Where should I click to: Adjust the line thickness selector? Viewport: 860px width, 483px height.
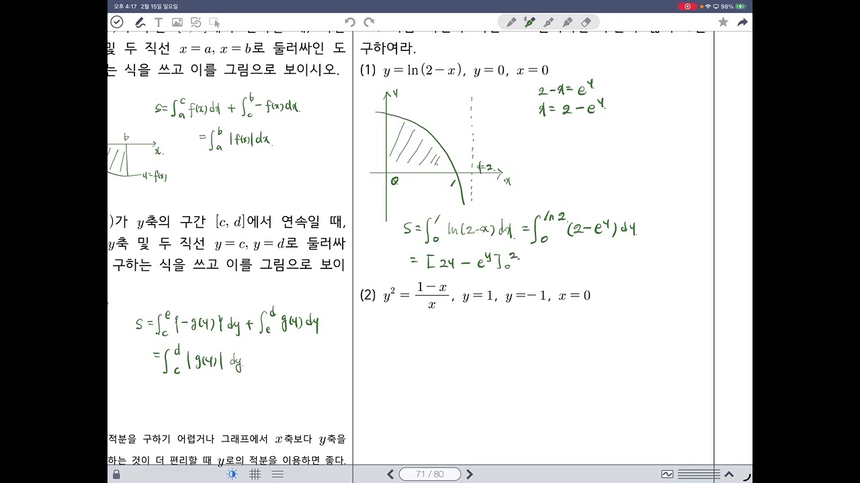(699, 474)
